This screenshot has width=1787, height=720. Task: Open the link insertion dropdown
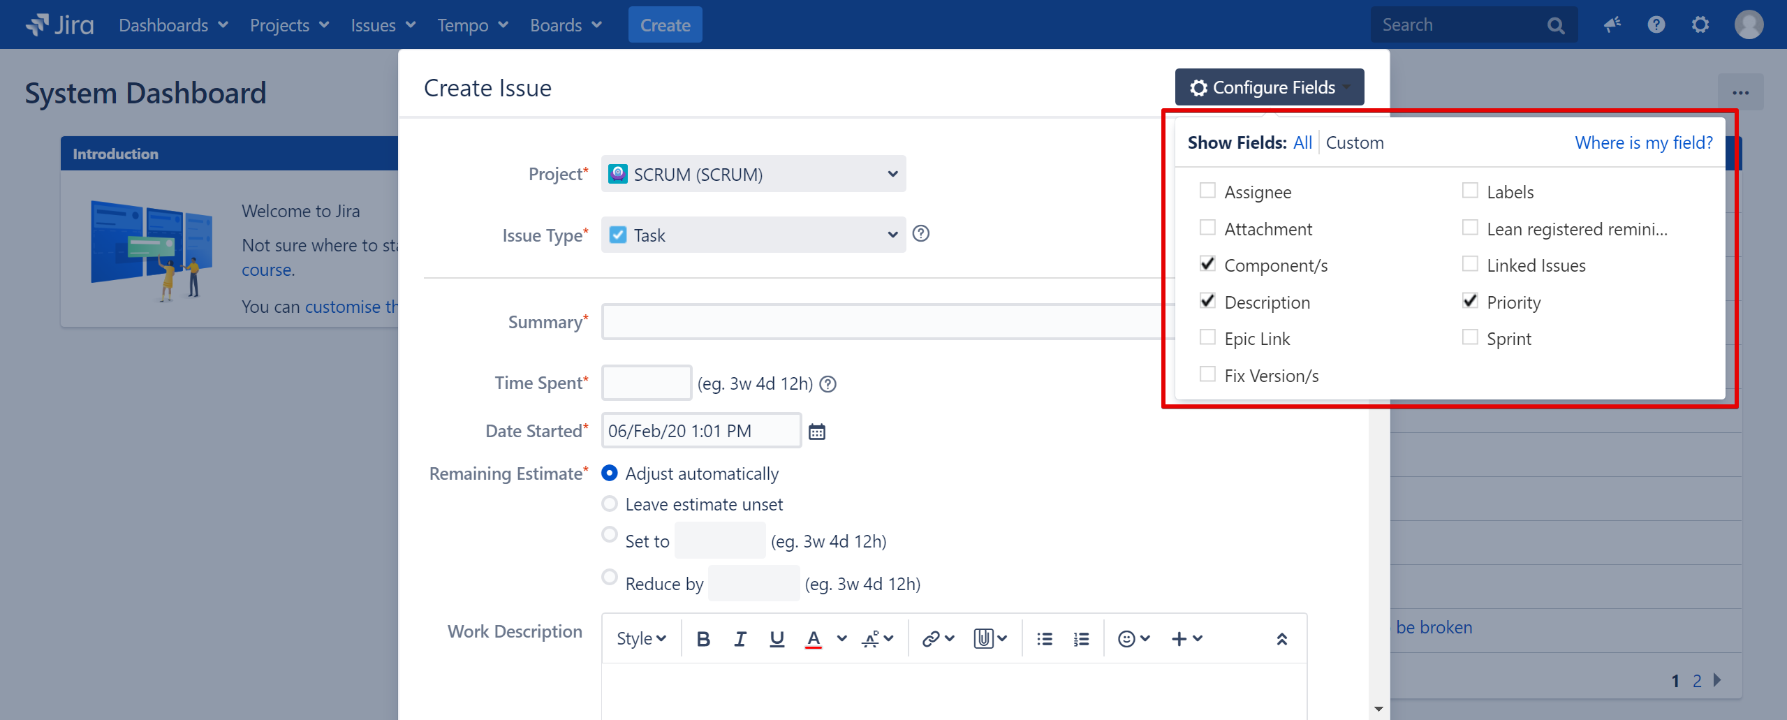click(x=938, y=639)
